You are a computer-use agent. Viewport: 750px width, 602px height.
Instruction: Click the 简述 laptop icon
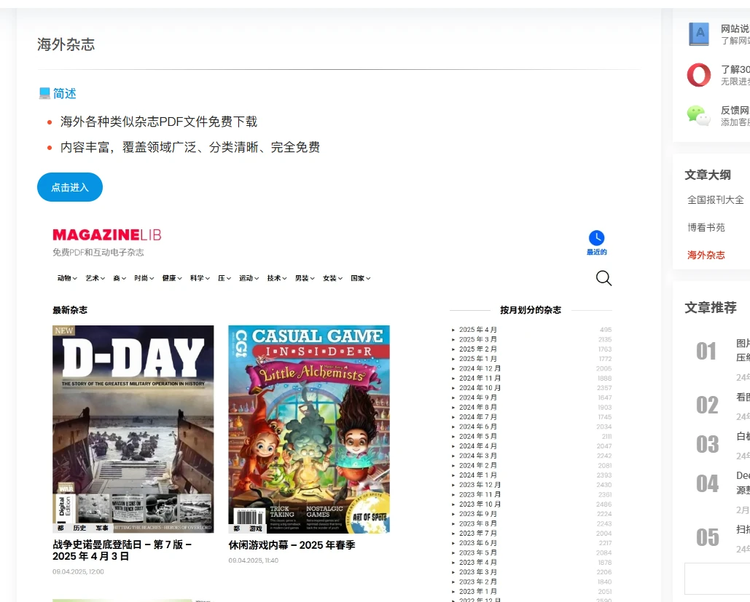(44, 93)
